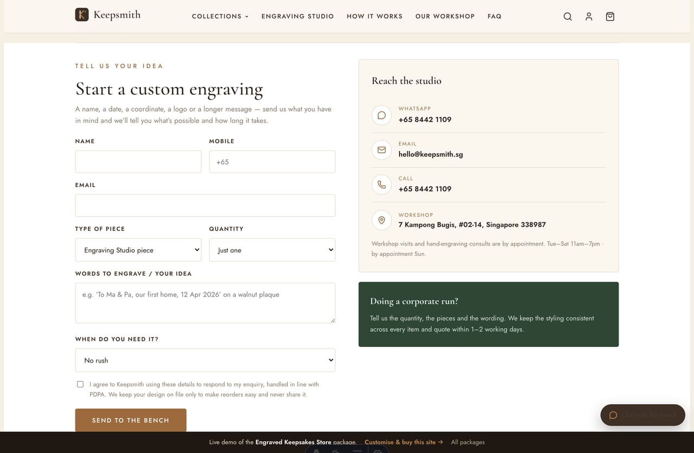Viewport: 694px width, 453px height.
Task: Click the Send to the Bench button
Action: tap(131, 420)
